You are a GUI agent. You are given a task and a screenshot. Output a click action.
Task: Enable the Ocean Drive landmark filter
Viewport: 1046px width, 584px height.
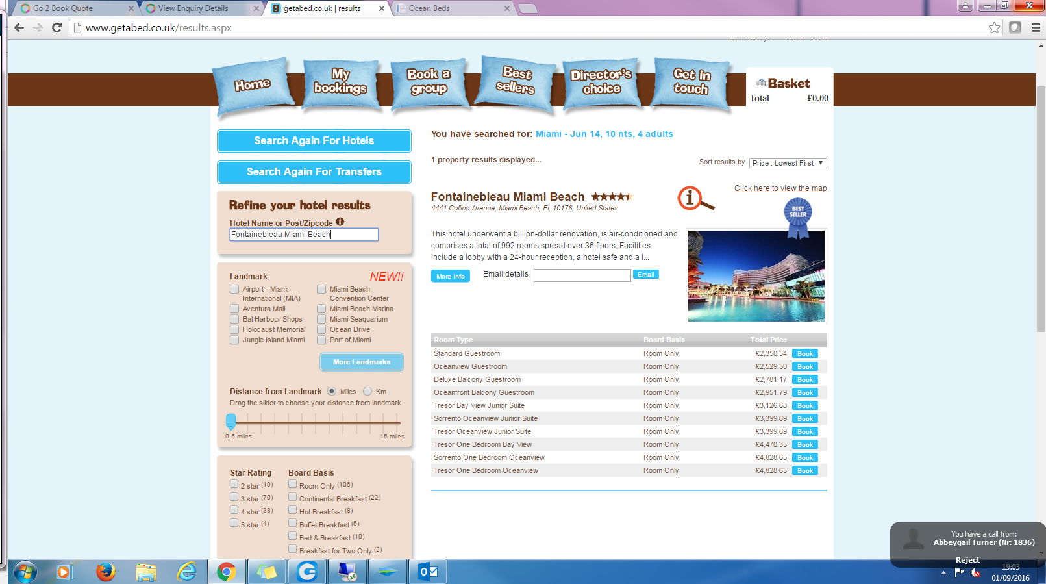point(321,329)
